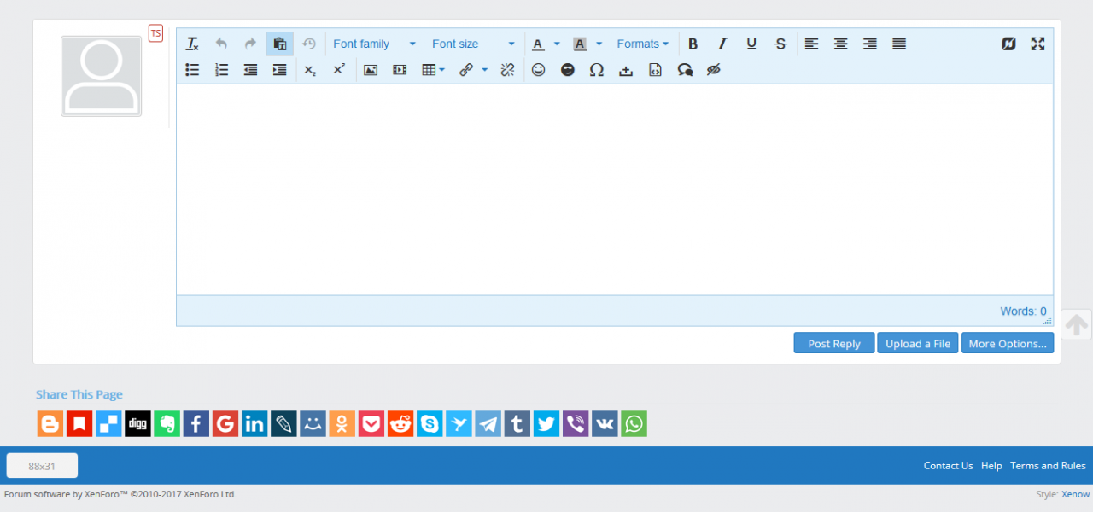The image size is (1093, 512).
Task: Click the insert image icon
Action: pyautogui.click(x=371, y=70)
